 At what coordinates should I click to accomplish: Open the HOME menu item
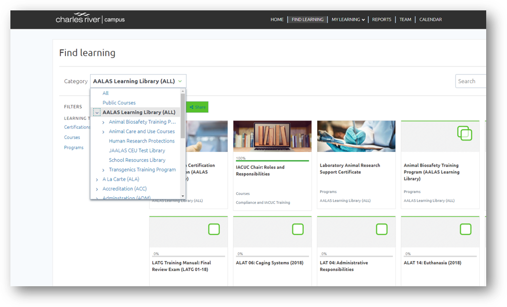click(277, 19)
